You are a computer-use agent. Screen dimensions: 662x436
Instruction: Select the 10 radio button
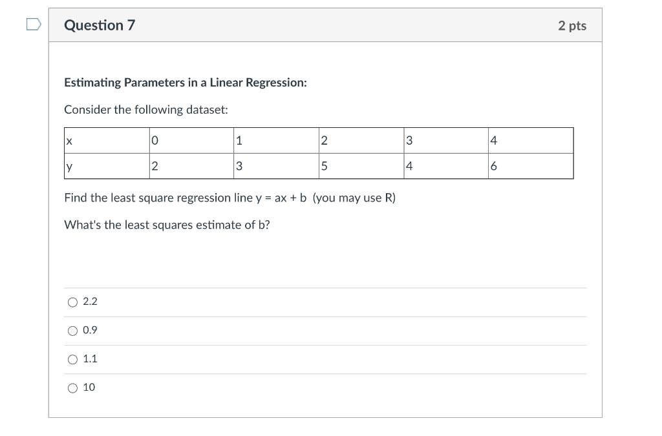coord(72,388)
